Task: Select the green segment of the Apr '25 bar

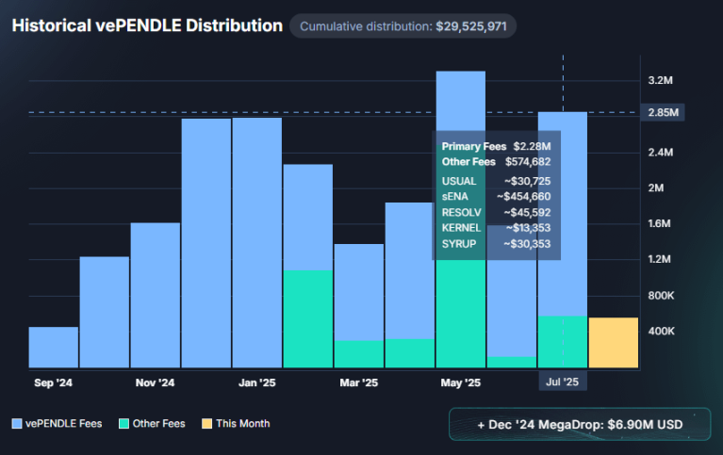Action: coord(409,352)
